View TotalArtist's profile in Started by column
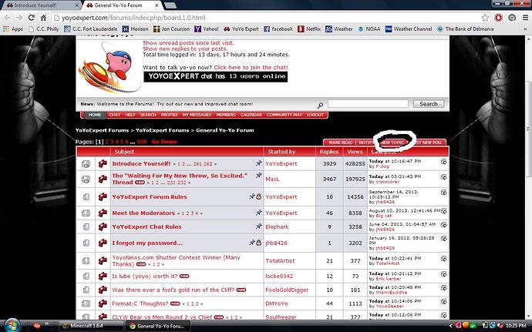Screen dimensions: 532x332 280,260
